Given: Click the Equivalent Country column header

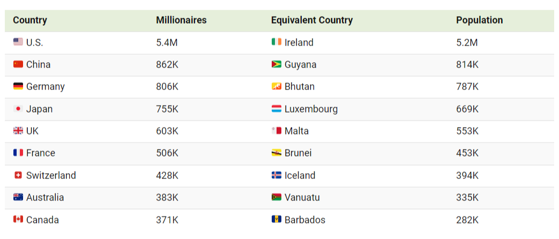Looking at the screenshot, I should click(312, 20).
